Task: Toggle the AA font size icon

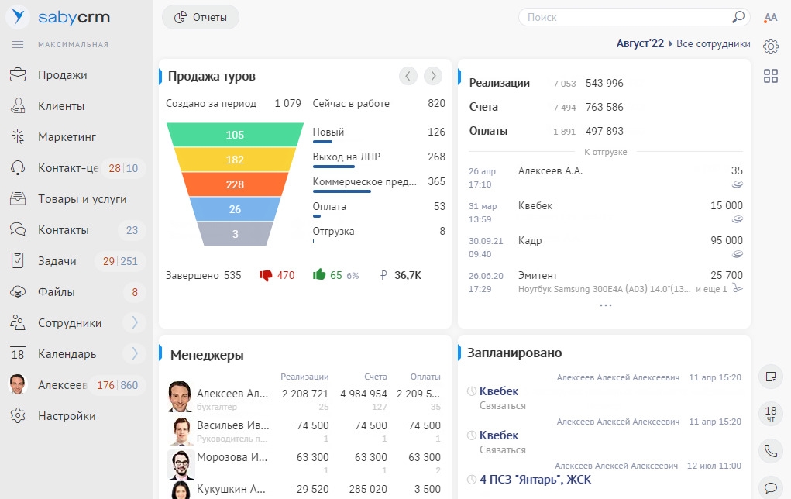Action: tap(770, 17)
